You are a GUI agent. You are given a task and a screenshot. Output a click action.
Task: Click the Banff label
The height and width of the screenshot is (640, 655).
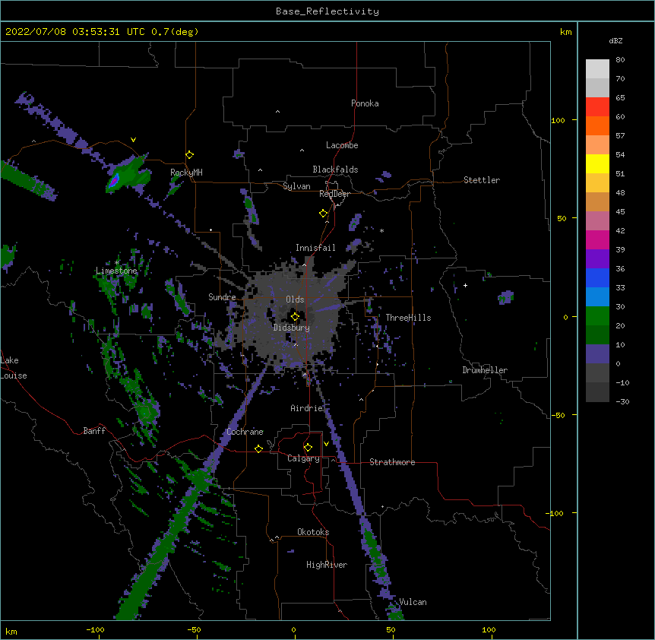94,431
